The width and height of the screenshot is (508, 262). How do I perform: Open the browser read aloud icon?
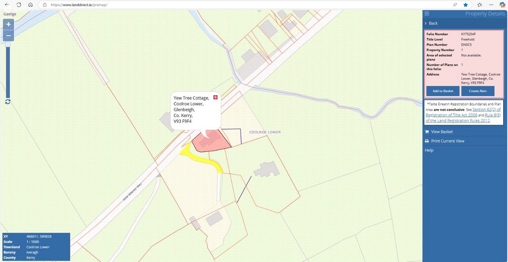tap(455, 5)
